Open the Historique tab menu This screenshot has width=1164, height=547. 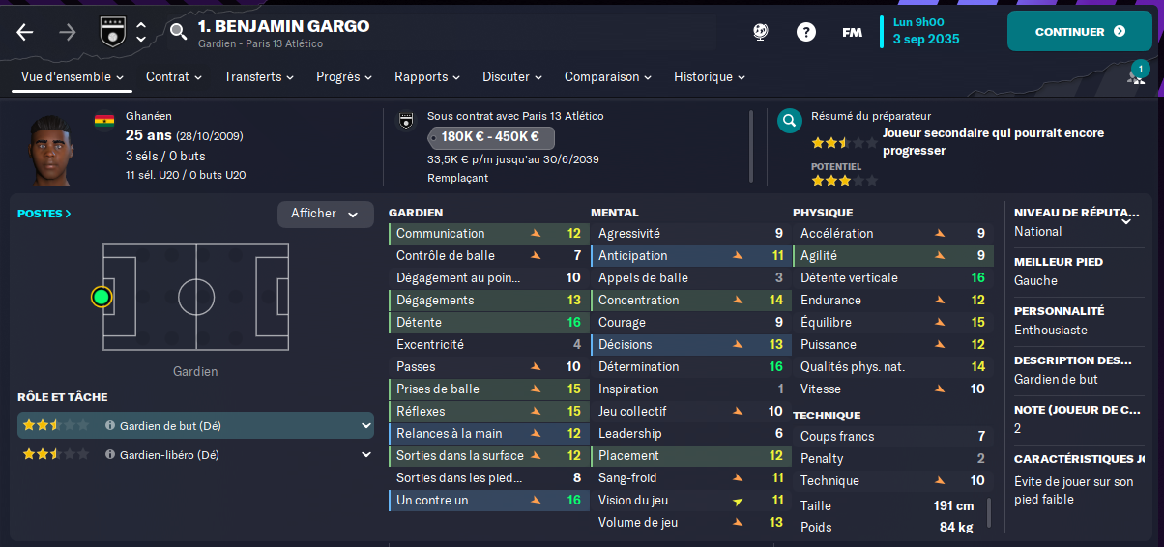tap(710, 76)
